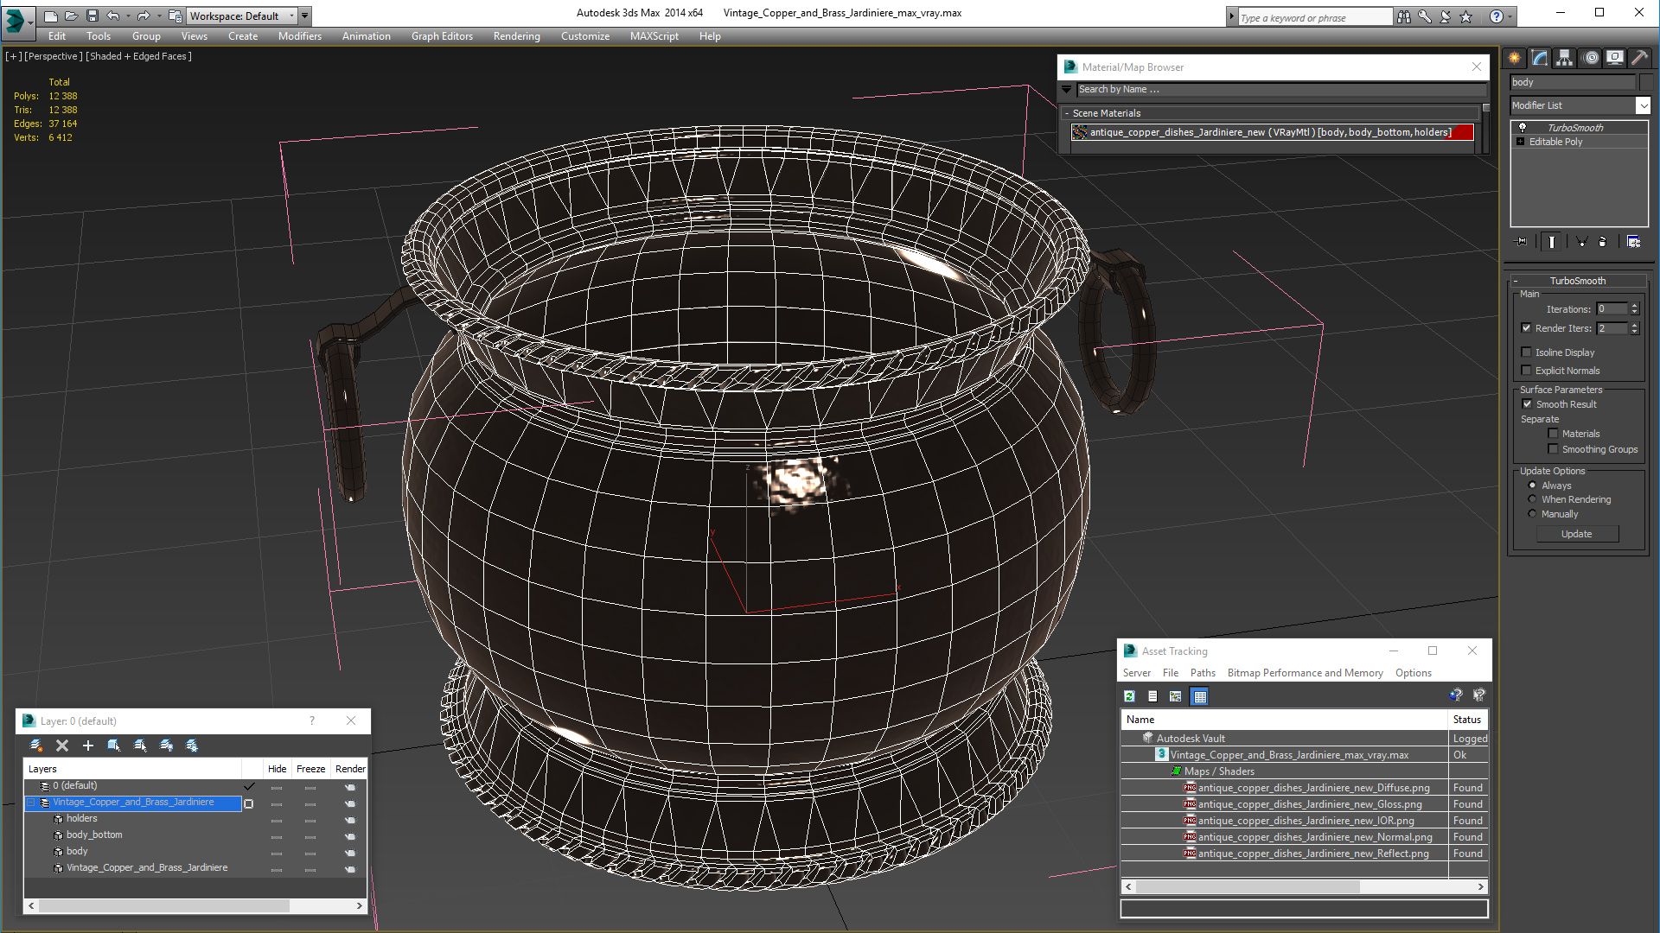Click the Undo arrow in quick access toolbar

point(112,16)
